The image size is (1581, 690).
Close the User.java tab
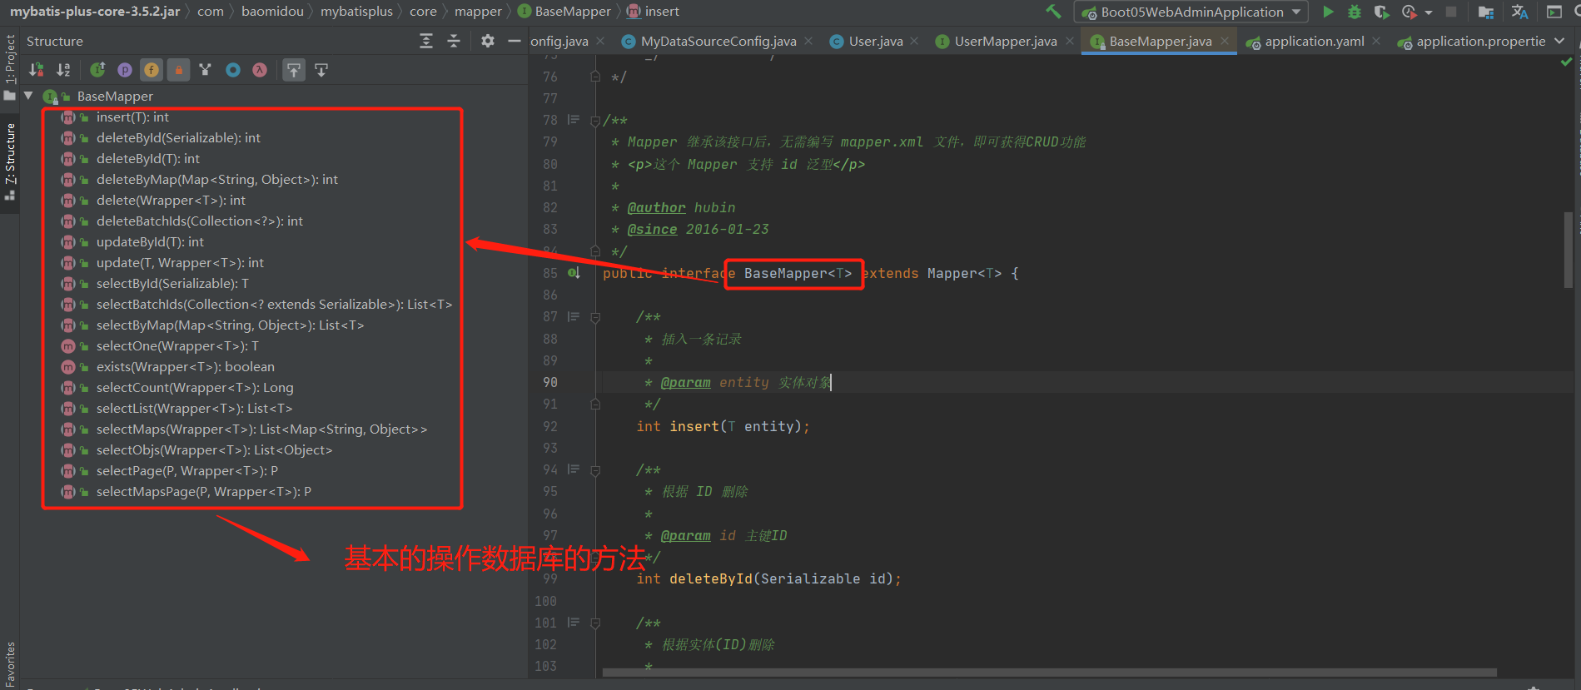point(914,41)
